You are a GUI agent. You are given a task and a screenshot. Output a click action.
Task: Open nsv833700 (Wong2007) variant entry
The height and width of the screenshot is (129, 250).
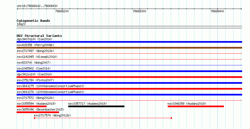pos(34,63)
